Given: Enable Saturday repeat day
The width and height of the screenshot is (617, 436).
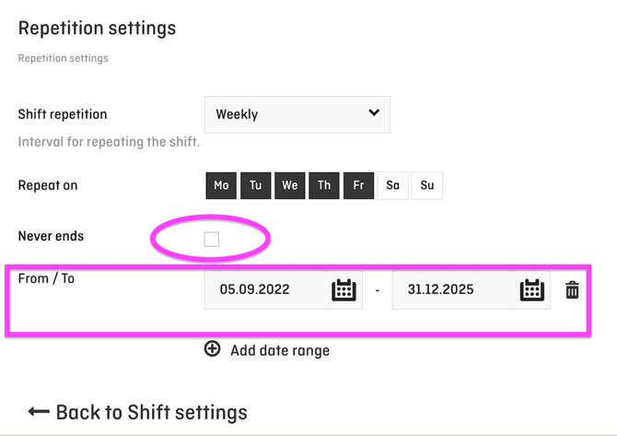Looking at the screenshot, I should (x=392, y=185).
